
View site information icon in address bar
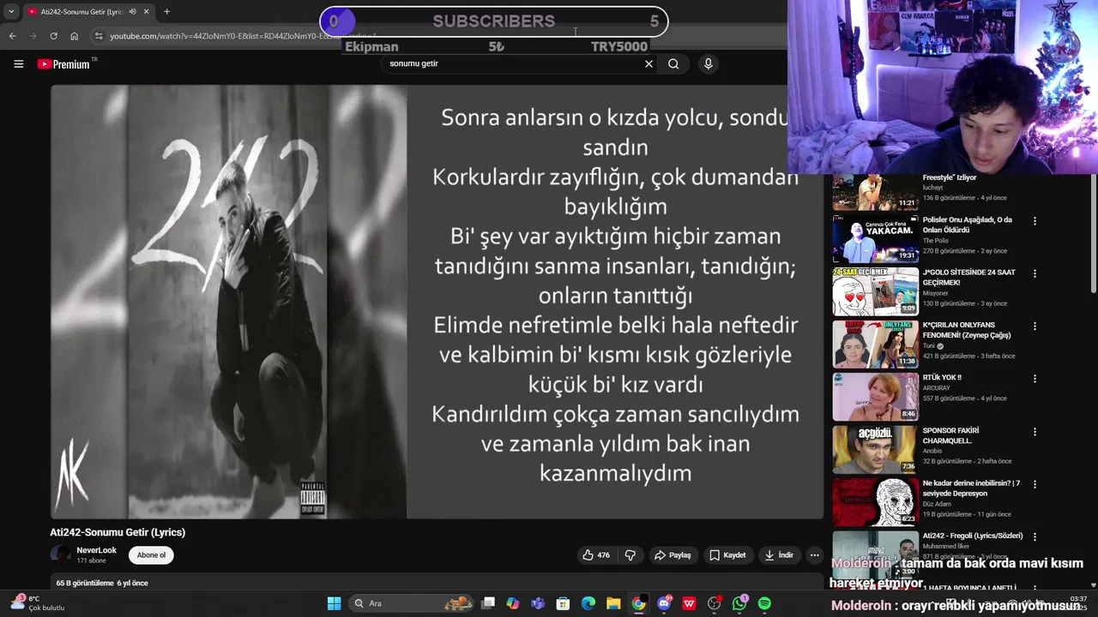click(x=99, y=36)
